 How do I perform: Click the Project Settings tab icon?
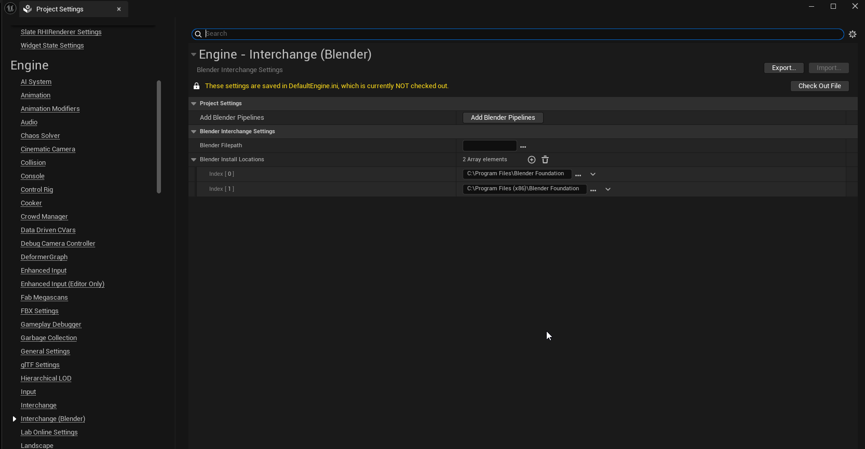point(28,9)
